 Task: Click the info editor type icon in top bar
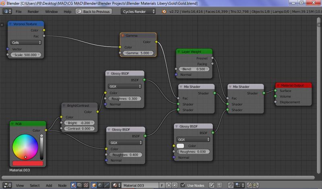(7, 12)
